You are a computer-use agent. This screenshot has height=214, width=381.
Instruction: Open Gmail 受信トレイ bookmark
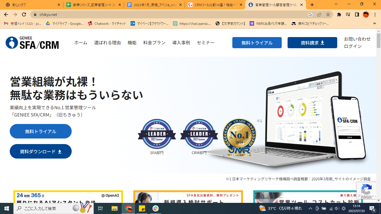coord(23,24)
